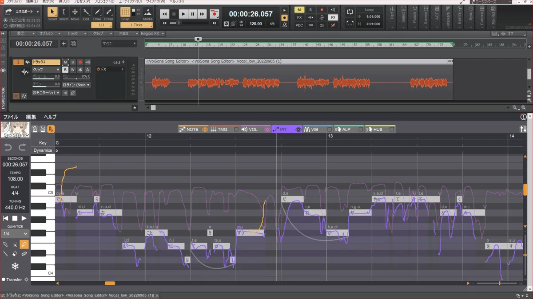This screenshot has height=299, width=533.
Task: Open Track 2 clip edit filter dropdown
Action: [x=46, y=70]
